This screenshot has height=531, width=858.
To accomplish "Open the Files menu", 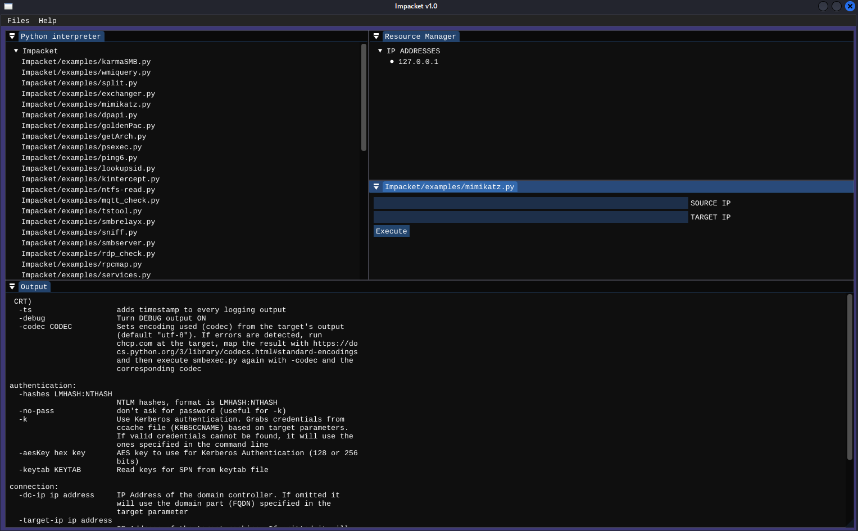I will coord(19,21).
